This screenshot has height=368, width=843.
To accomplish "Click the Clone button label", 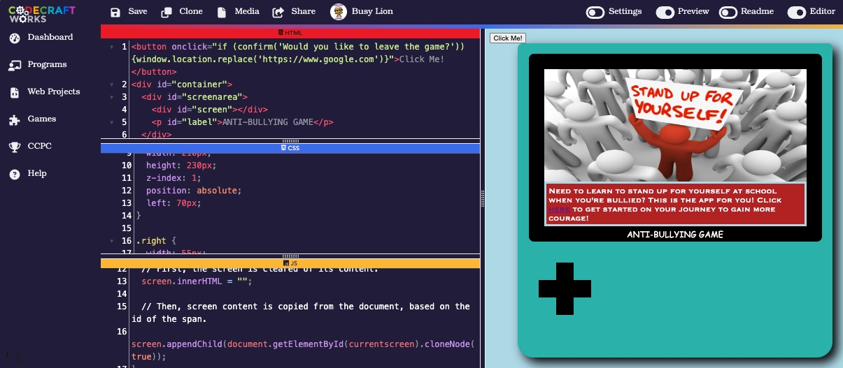I will click(191, 12).
